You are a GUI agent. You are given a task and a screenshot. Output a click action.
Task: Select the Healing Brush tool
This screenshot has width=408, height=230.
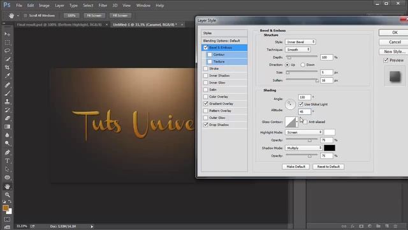click(7, 85)
